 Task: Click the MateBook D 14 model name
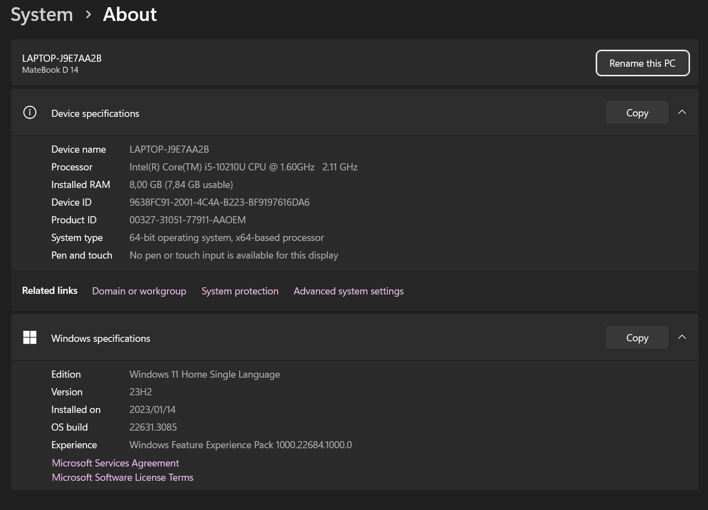click(x=50, y=70)
